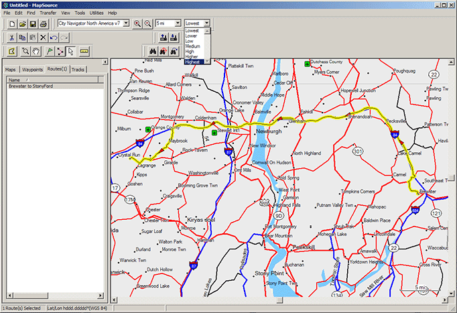This screenshot has height=313, width=457.
Task: Click the greyed-out Redo arrow icon
Action: pos(64,38)
